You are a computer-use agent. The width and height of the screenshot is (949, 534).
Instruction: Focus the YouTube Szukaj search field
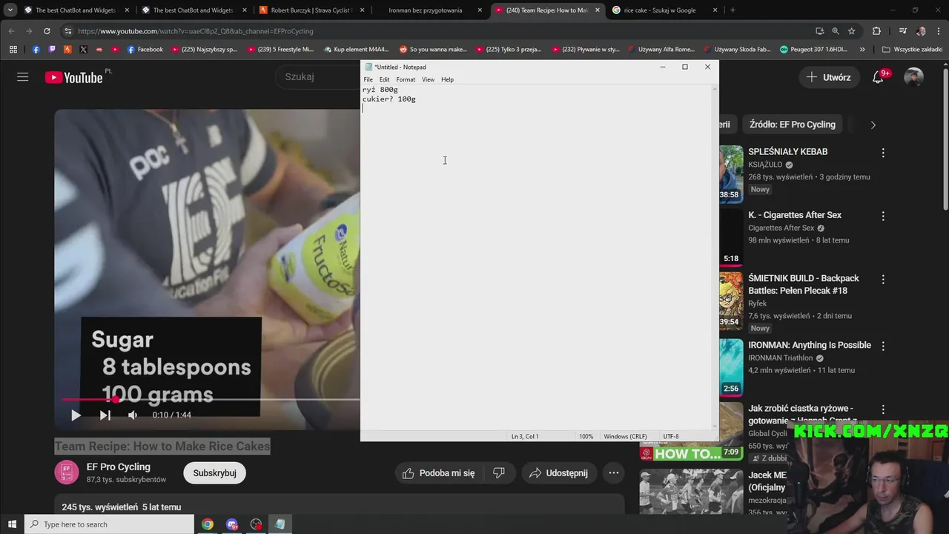click(319, 76)
